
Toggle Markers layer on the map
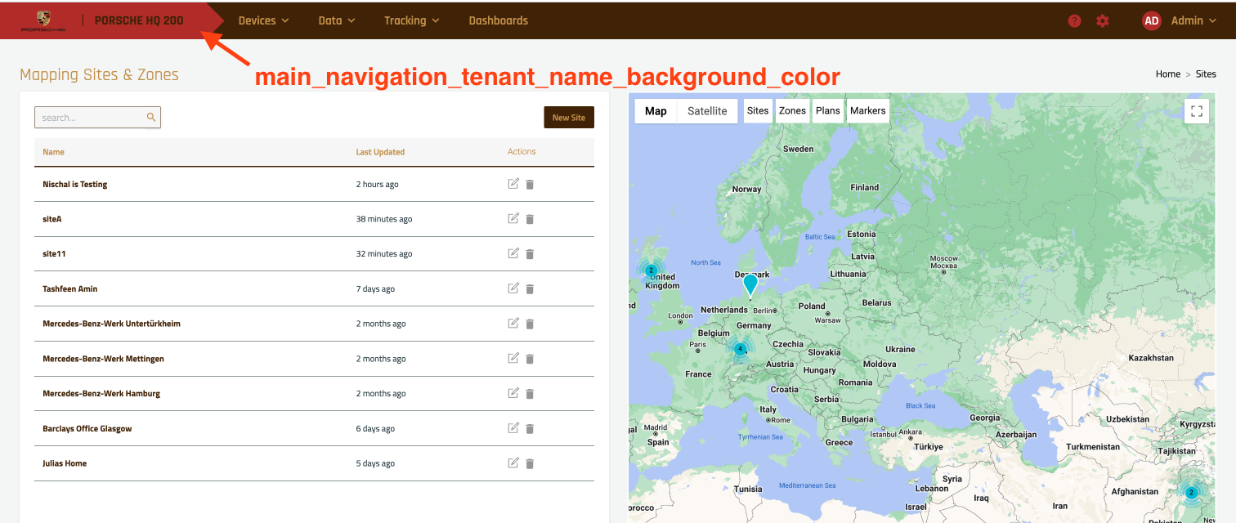[x=867, y=111]
